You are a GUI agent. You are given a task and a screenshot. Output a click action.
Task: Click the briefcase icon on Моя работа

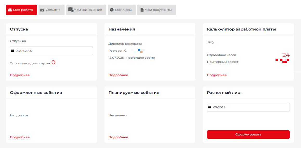click(10, 10)
